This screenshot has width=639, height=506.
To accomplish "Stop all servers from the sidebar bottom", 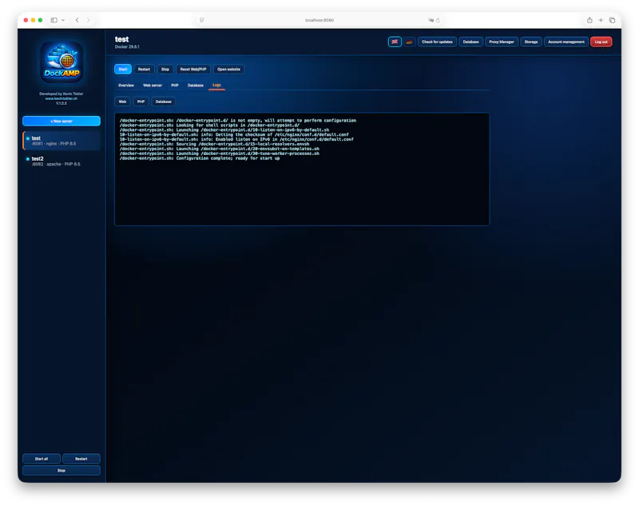I will [x=62, y=471].
